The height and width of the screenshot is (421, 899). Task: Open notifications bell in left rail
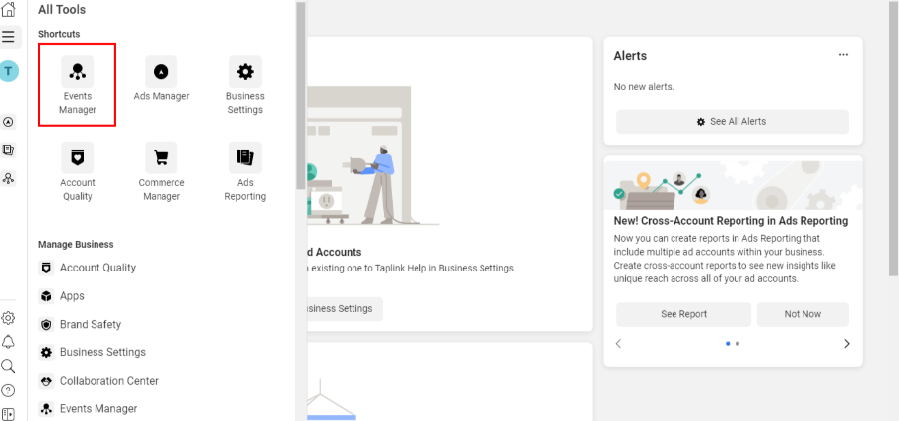click(9, 341)
